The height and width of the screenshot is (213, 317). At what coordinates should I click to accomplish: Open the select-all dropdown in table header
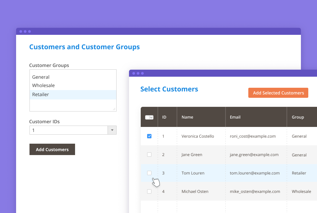[x=151, y=117]
